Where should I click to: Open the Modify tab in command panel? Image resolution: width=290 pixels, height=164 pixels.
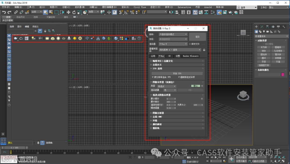click(x=262, y=27)
